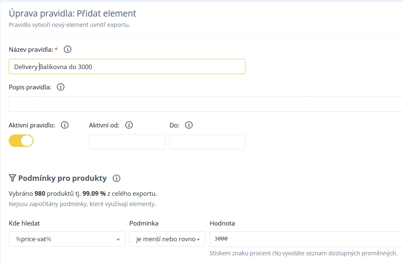Click info icon beside Aktivní od

click(x=129, y=125)
